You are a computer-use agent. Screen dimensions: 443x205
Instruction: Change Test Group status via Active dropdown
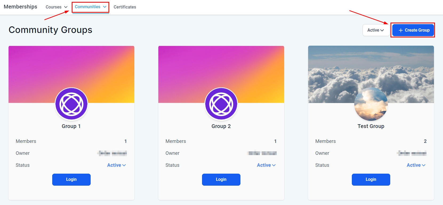[416, 165]
